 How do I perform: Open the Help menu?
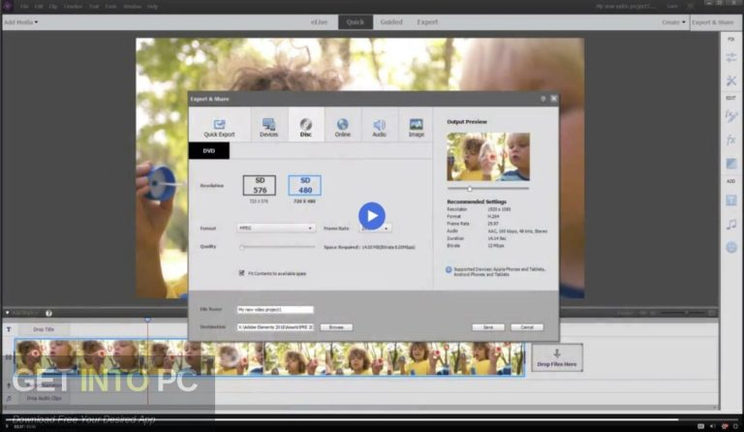pyautogui.click(x=152, y=6)
